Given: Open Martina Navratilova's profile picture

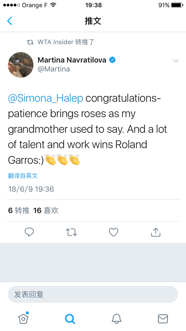Looking at the screenshot, I should [x=21, y=65].
